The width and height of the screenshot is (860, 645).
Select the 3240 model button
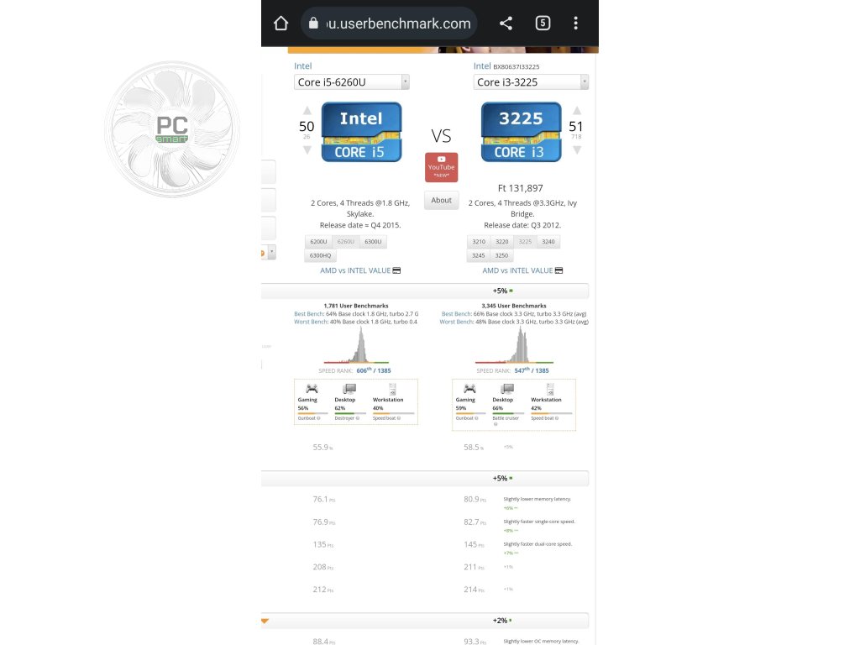point(548,241)
